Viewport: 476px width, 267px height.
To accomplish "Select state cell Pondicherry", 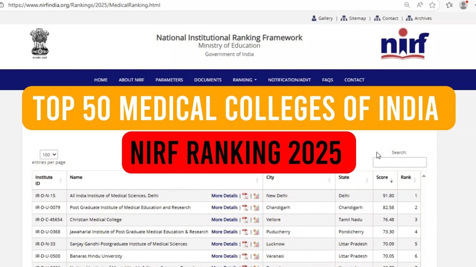I will tap(351, 232).
